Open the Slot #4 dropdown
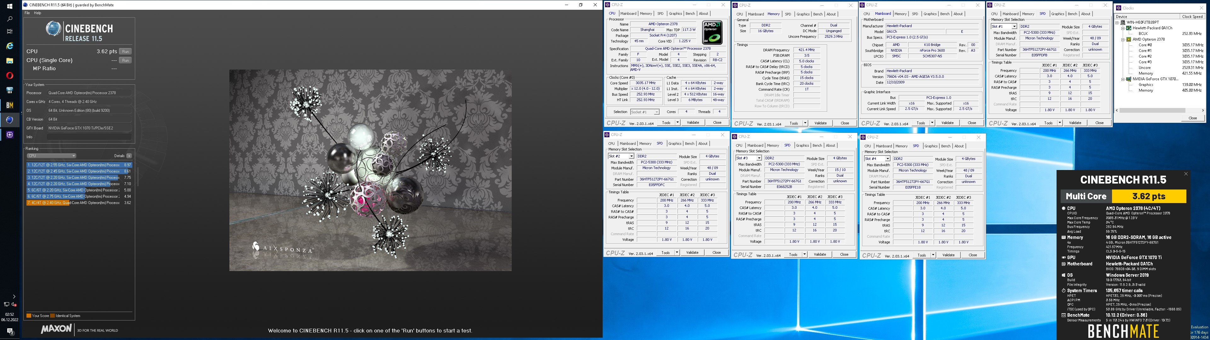Screen dimensions: 1210x340 coord(877,159)
